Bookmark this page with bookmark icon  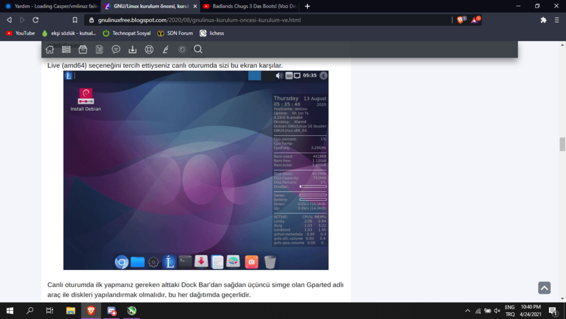tap(75, 20)
